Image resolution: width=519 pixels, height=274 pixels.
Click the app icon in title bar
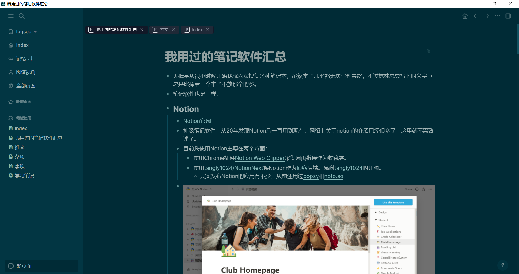3,4
